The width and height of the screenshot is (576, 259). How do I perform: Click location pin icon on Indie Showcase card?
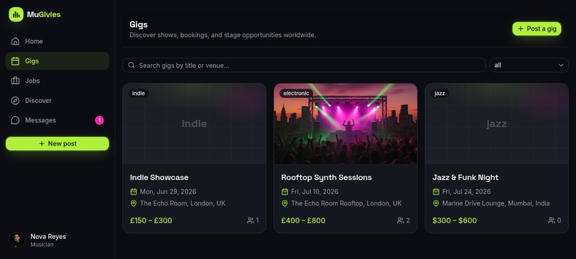click(134, 203)
